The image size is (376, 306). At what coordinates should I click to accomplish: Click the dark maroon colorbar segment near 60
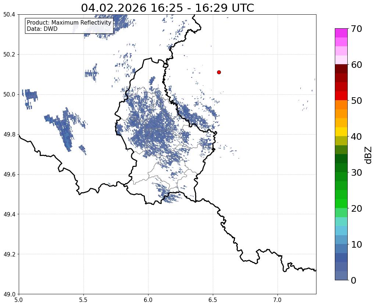pyautogui.click(x=341, y=69)
